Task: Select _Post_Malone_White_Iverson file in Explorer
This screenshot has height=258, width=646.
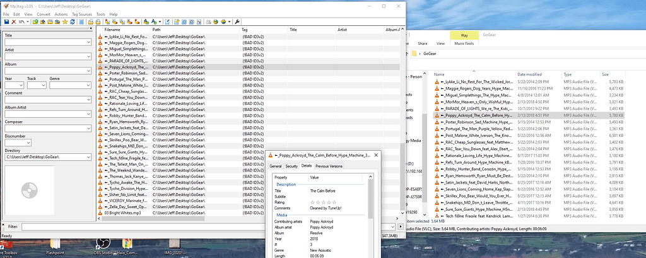Action: [529, 135]
